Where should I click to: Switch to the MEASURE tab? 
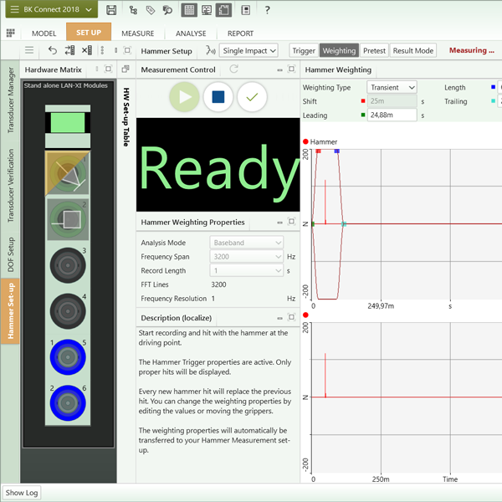tap(137, 33)
